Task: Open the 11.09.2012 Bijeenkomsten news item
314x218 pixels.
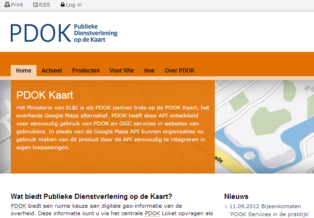Action: coord(270,210)
